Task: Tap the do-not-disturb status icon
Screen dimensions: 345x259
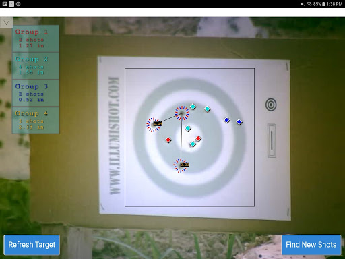Action: click(18, 4)
